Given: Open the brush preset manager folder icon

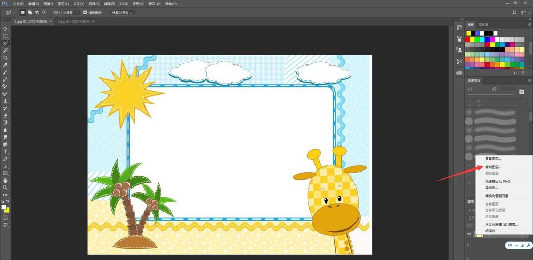Looking at the screenshot, I should point(522,92).
